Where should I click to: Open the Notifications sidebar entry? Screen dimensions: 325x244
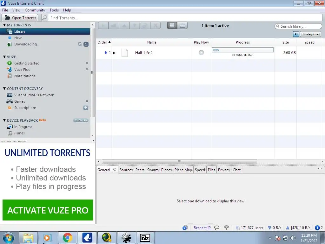pos(24,76)
